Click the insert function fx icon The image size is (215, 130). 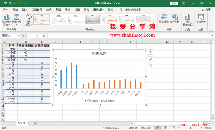44,36
